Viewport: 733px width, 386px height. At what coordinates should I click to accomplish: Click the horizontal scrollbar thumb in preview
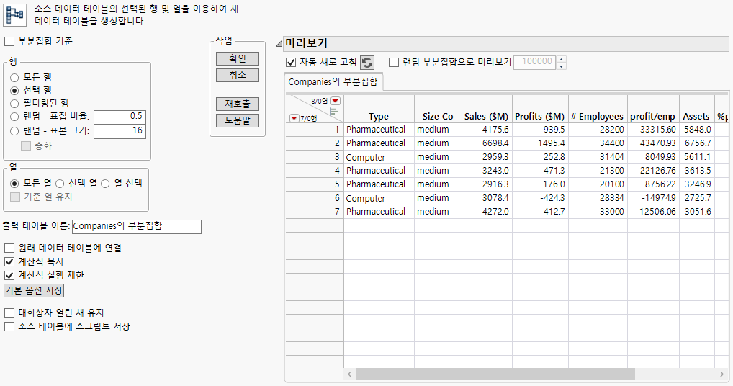coord(495,374)
